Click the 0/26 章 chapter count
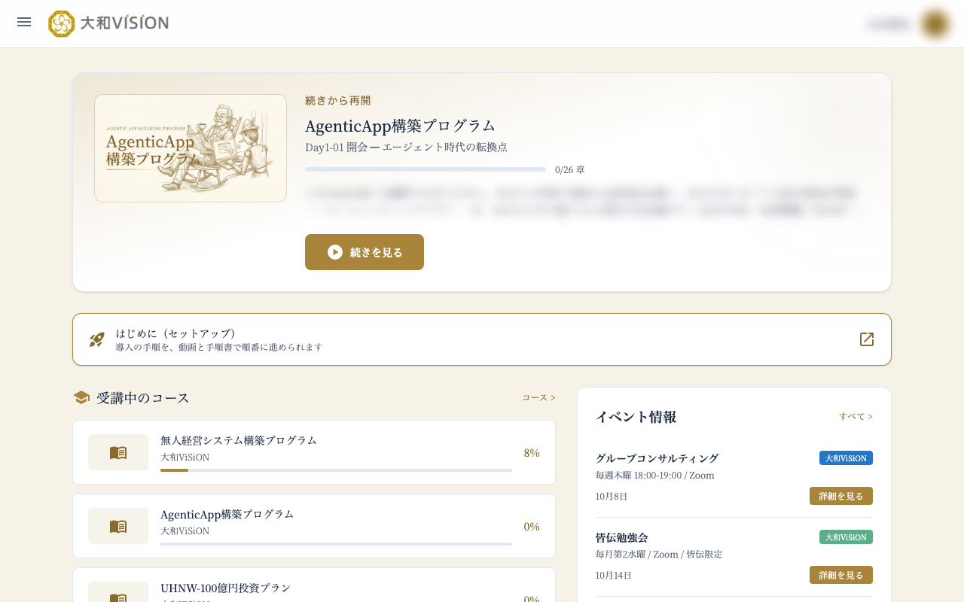Viewport: 964px width, 602px height. pyautogui.click(x=570, y=169)
